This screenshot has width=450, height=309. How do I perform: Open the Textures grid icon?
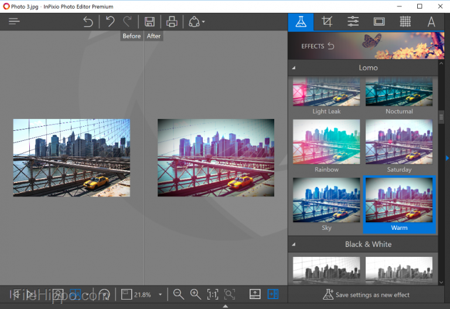[x=405, y=22]
